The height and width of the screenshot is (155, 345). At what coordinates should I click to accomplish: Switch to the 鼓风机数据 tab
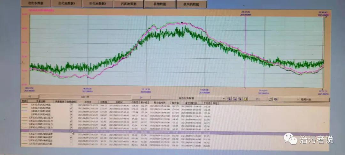pyautogui.click(x=191, y=4)
